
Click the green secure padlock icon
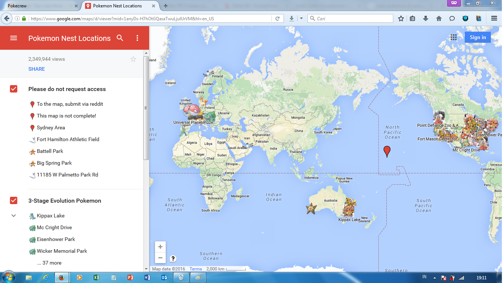(24, 18)
